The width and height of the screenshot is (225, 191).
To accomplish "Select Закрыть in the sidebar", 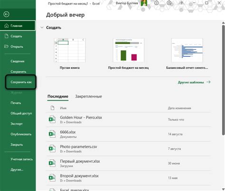I will (17, 145).
